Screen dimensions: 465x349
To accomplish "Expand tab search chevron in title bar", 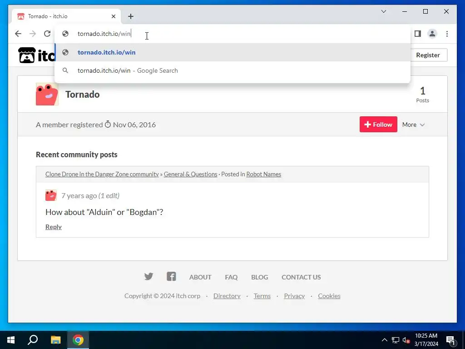I will coord(383,11).
